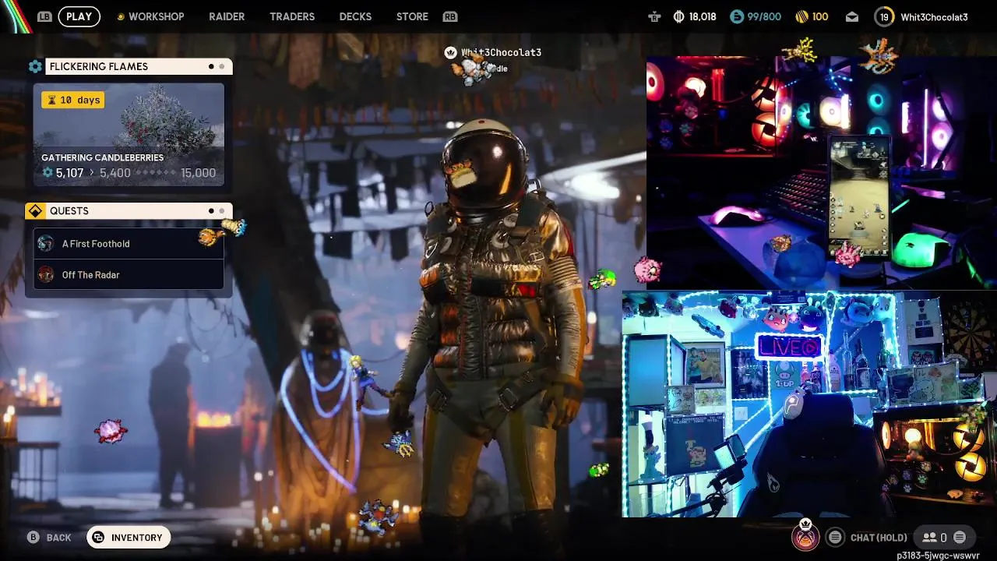Click the blue token icon beside 99/800

(x=736, y=16)
